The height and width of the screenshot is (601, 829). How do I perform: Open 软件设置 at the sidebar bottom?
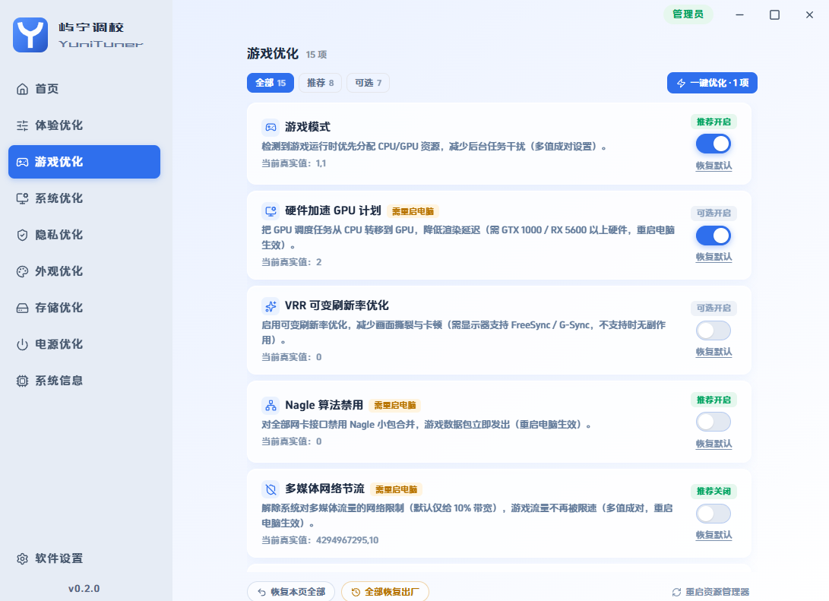[84, 558]
